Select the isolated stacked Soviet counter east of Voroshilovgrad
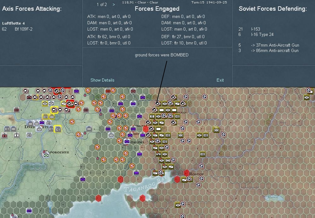Viewport: 315px width, 218px height. [x=216, y=130]
